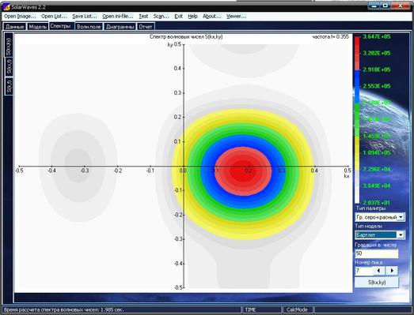
Task: Click the red top of color scale
Action: (357, 53)
